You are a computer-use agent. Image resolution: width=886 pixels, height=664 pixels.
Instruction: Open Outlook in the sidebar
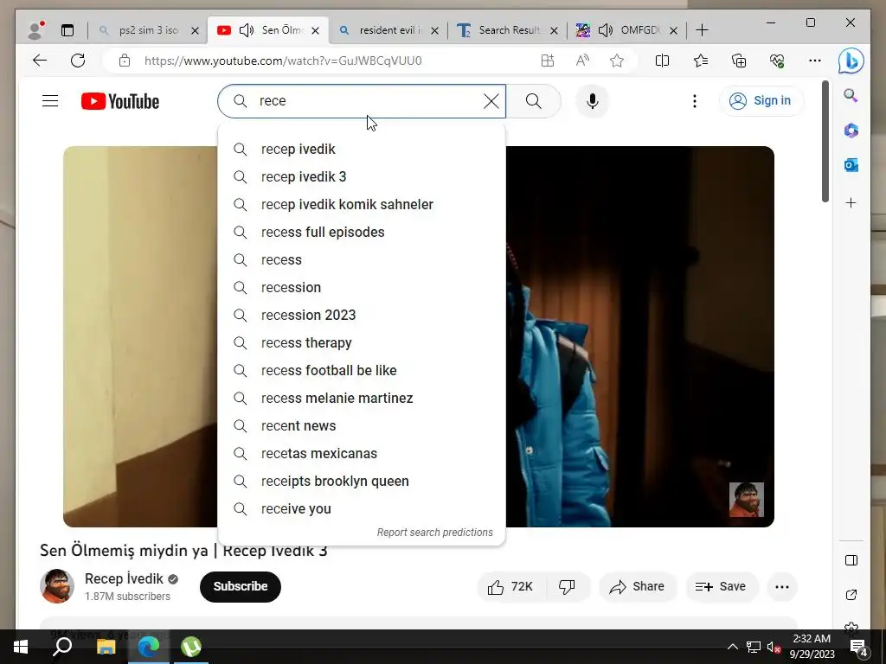click(851, 165)
